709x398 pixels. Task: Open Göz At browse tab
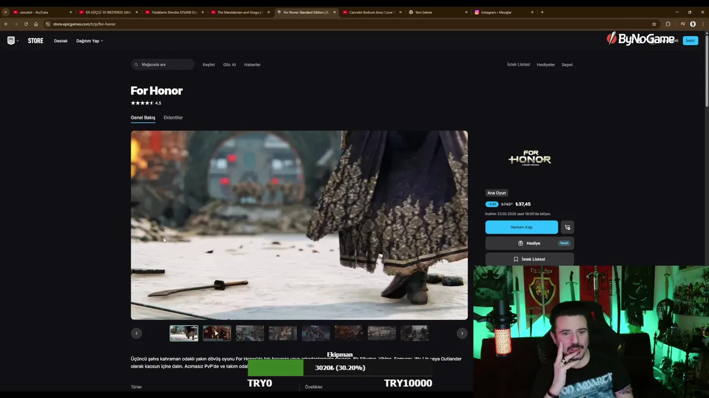point(229,65)
